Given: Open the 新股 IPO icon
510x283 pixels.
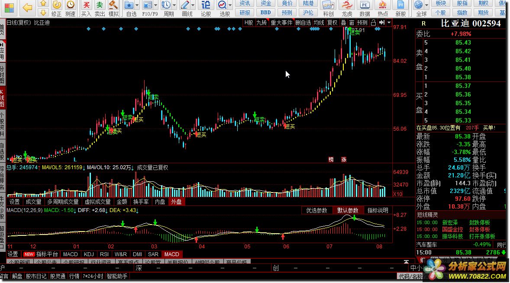Looking at the screenshot, I should click(400, 5).
